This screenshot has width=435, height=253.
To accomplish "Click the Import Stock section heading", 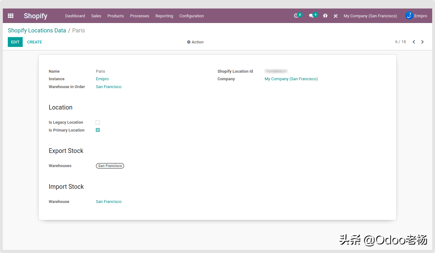I will point(66,187).
